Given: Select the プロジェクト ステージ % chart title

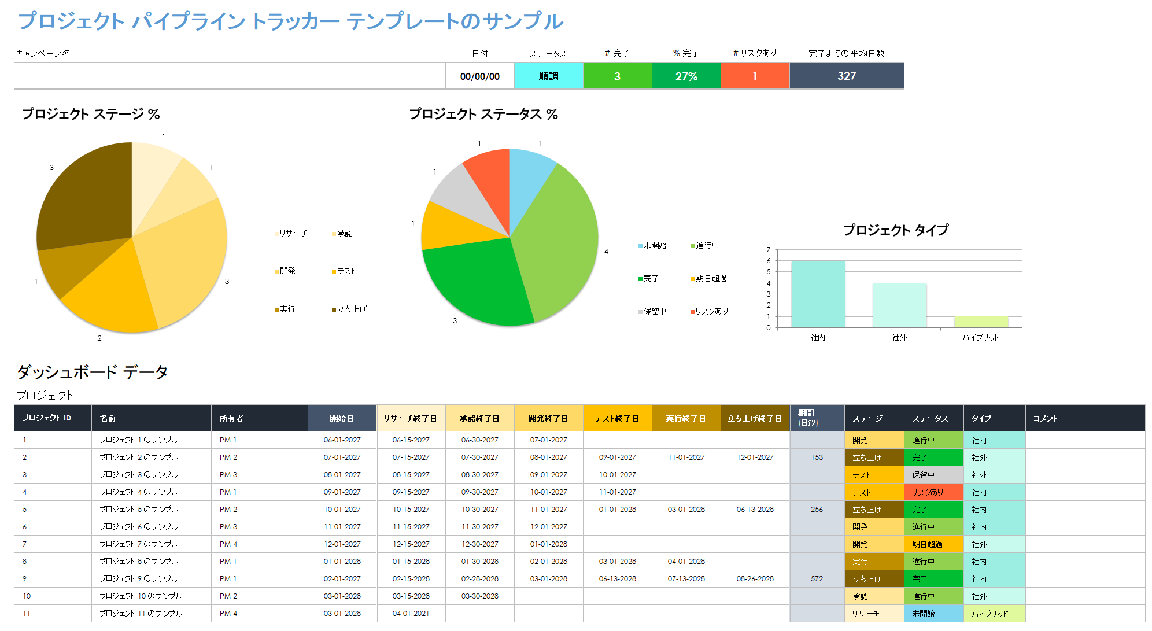Looking at the screenshot, I should (91, 114).
